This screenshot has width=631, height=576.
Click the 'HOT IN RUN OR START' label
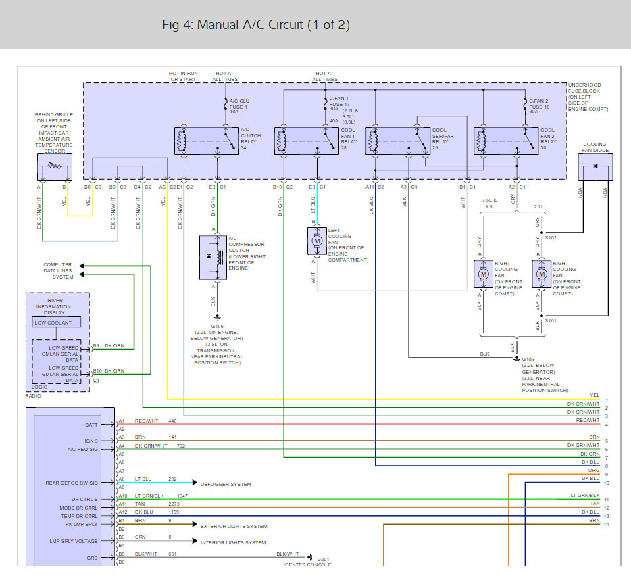(x=183, y=76)
